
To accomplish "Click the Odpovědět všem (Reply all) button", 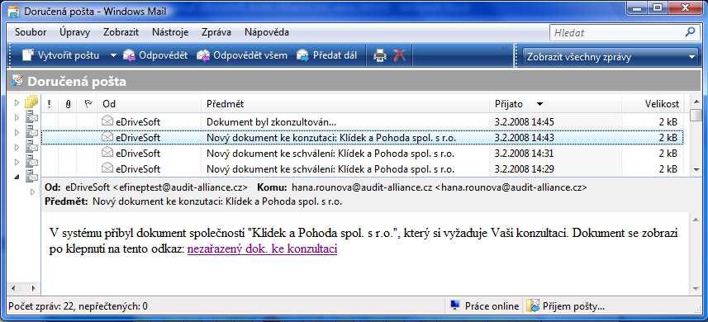I will tap(242, 55).
